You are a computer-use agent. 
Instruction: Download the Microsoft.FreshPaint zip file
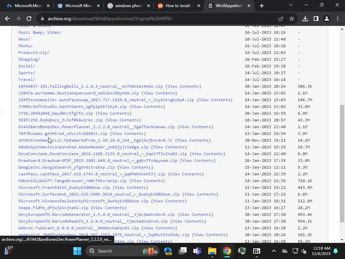pyautogui.click(x=64, y=188)
